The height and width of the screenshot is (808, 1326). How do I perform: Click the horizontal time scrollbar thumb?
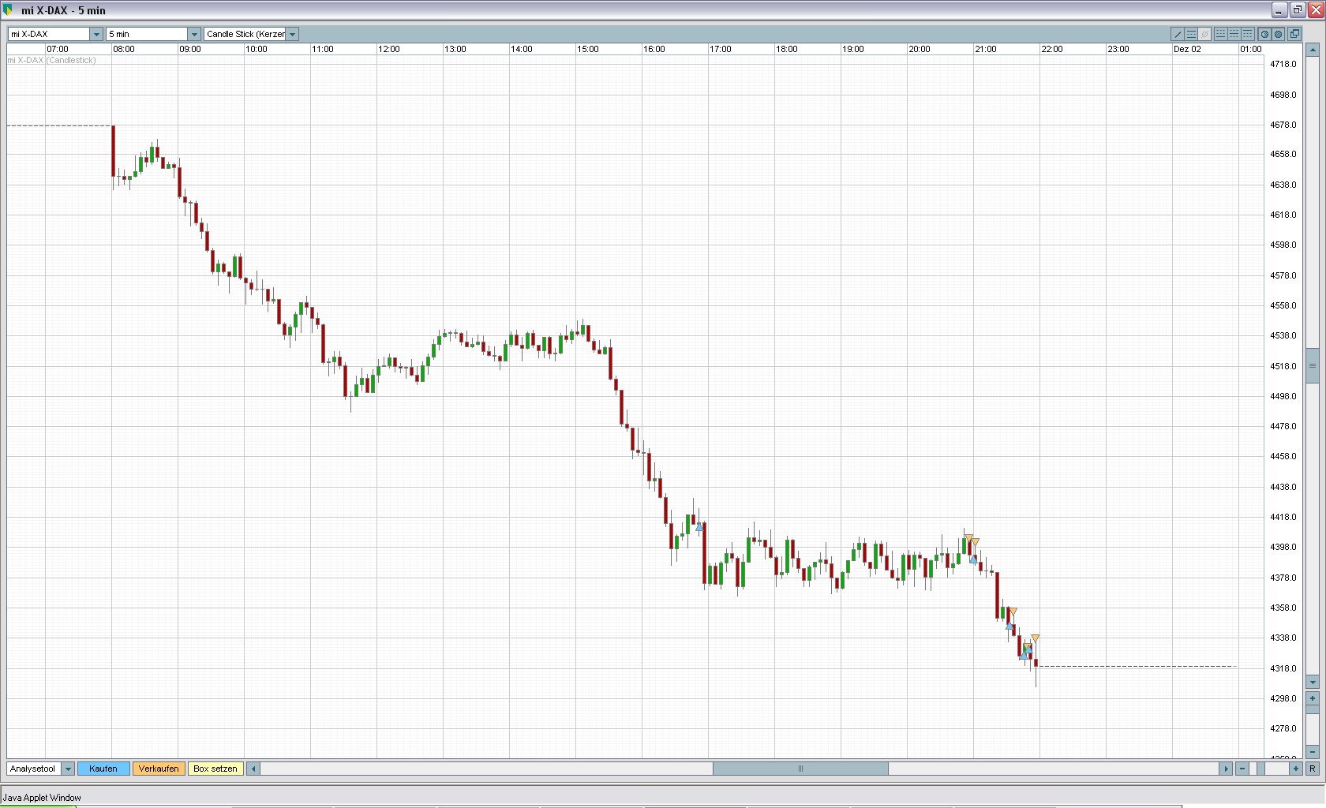click(800, 769)
